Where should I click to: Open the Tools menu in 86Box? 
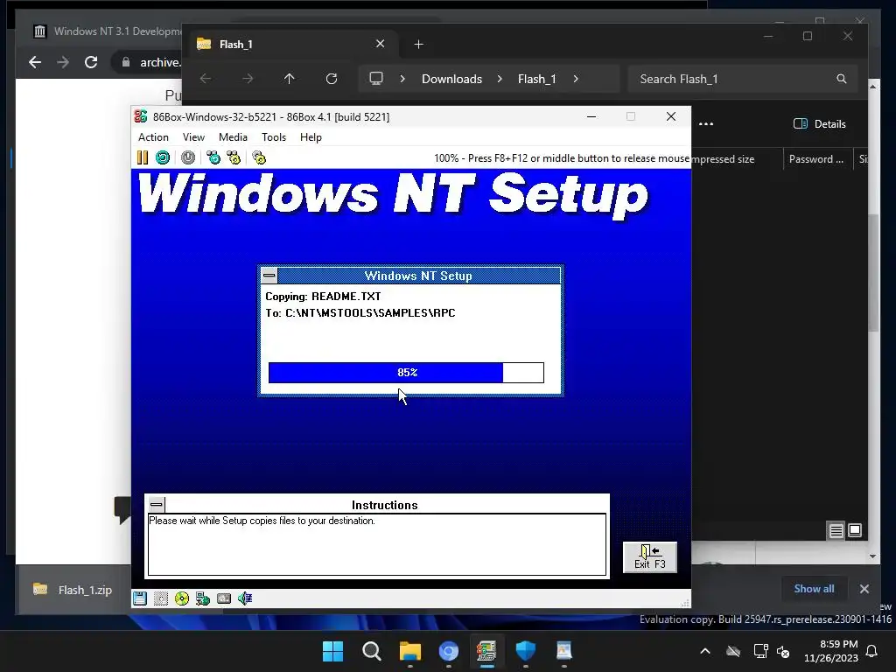274,137
